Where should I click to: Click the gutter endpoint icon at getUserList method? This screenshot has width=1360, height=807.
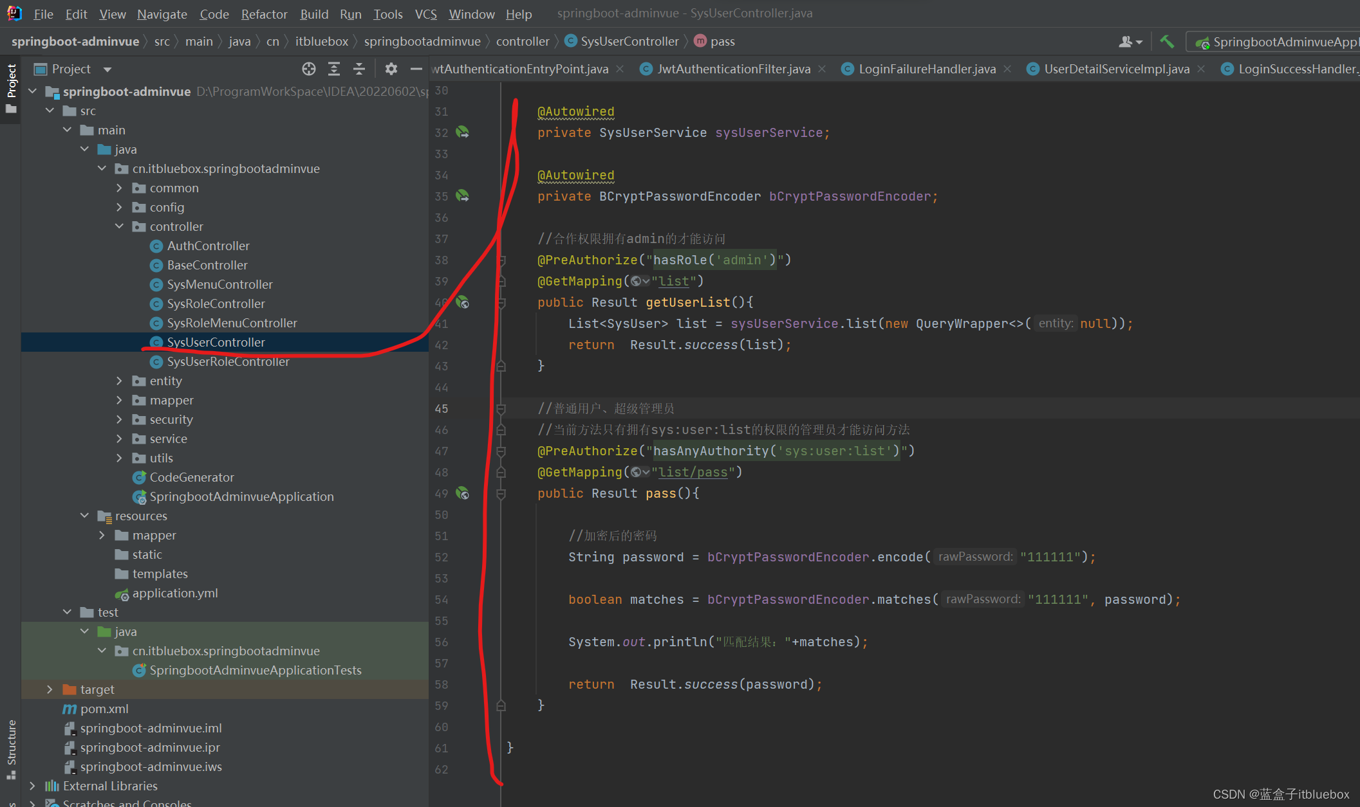[463, 302]
